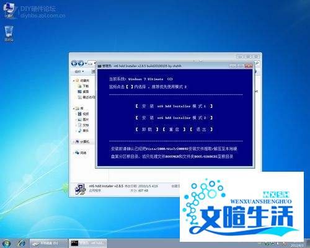Screen dimensions: 310x248
Task: Close the nt6 hdd installer console window
Action: click(x=249, y=66)
